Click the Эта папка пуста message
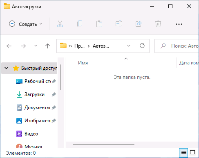Screen dimensions: 199x158 [x=132, y=77]
